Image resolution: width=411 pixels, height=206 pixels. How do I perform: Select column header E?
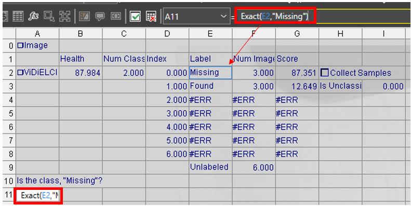210,34
